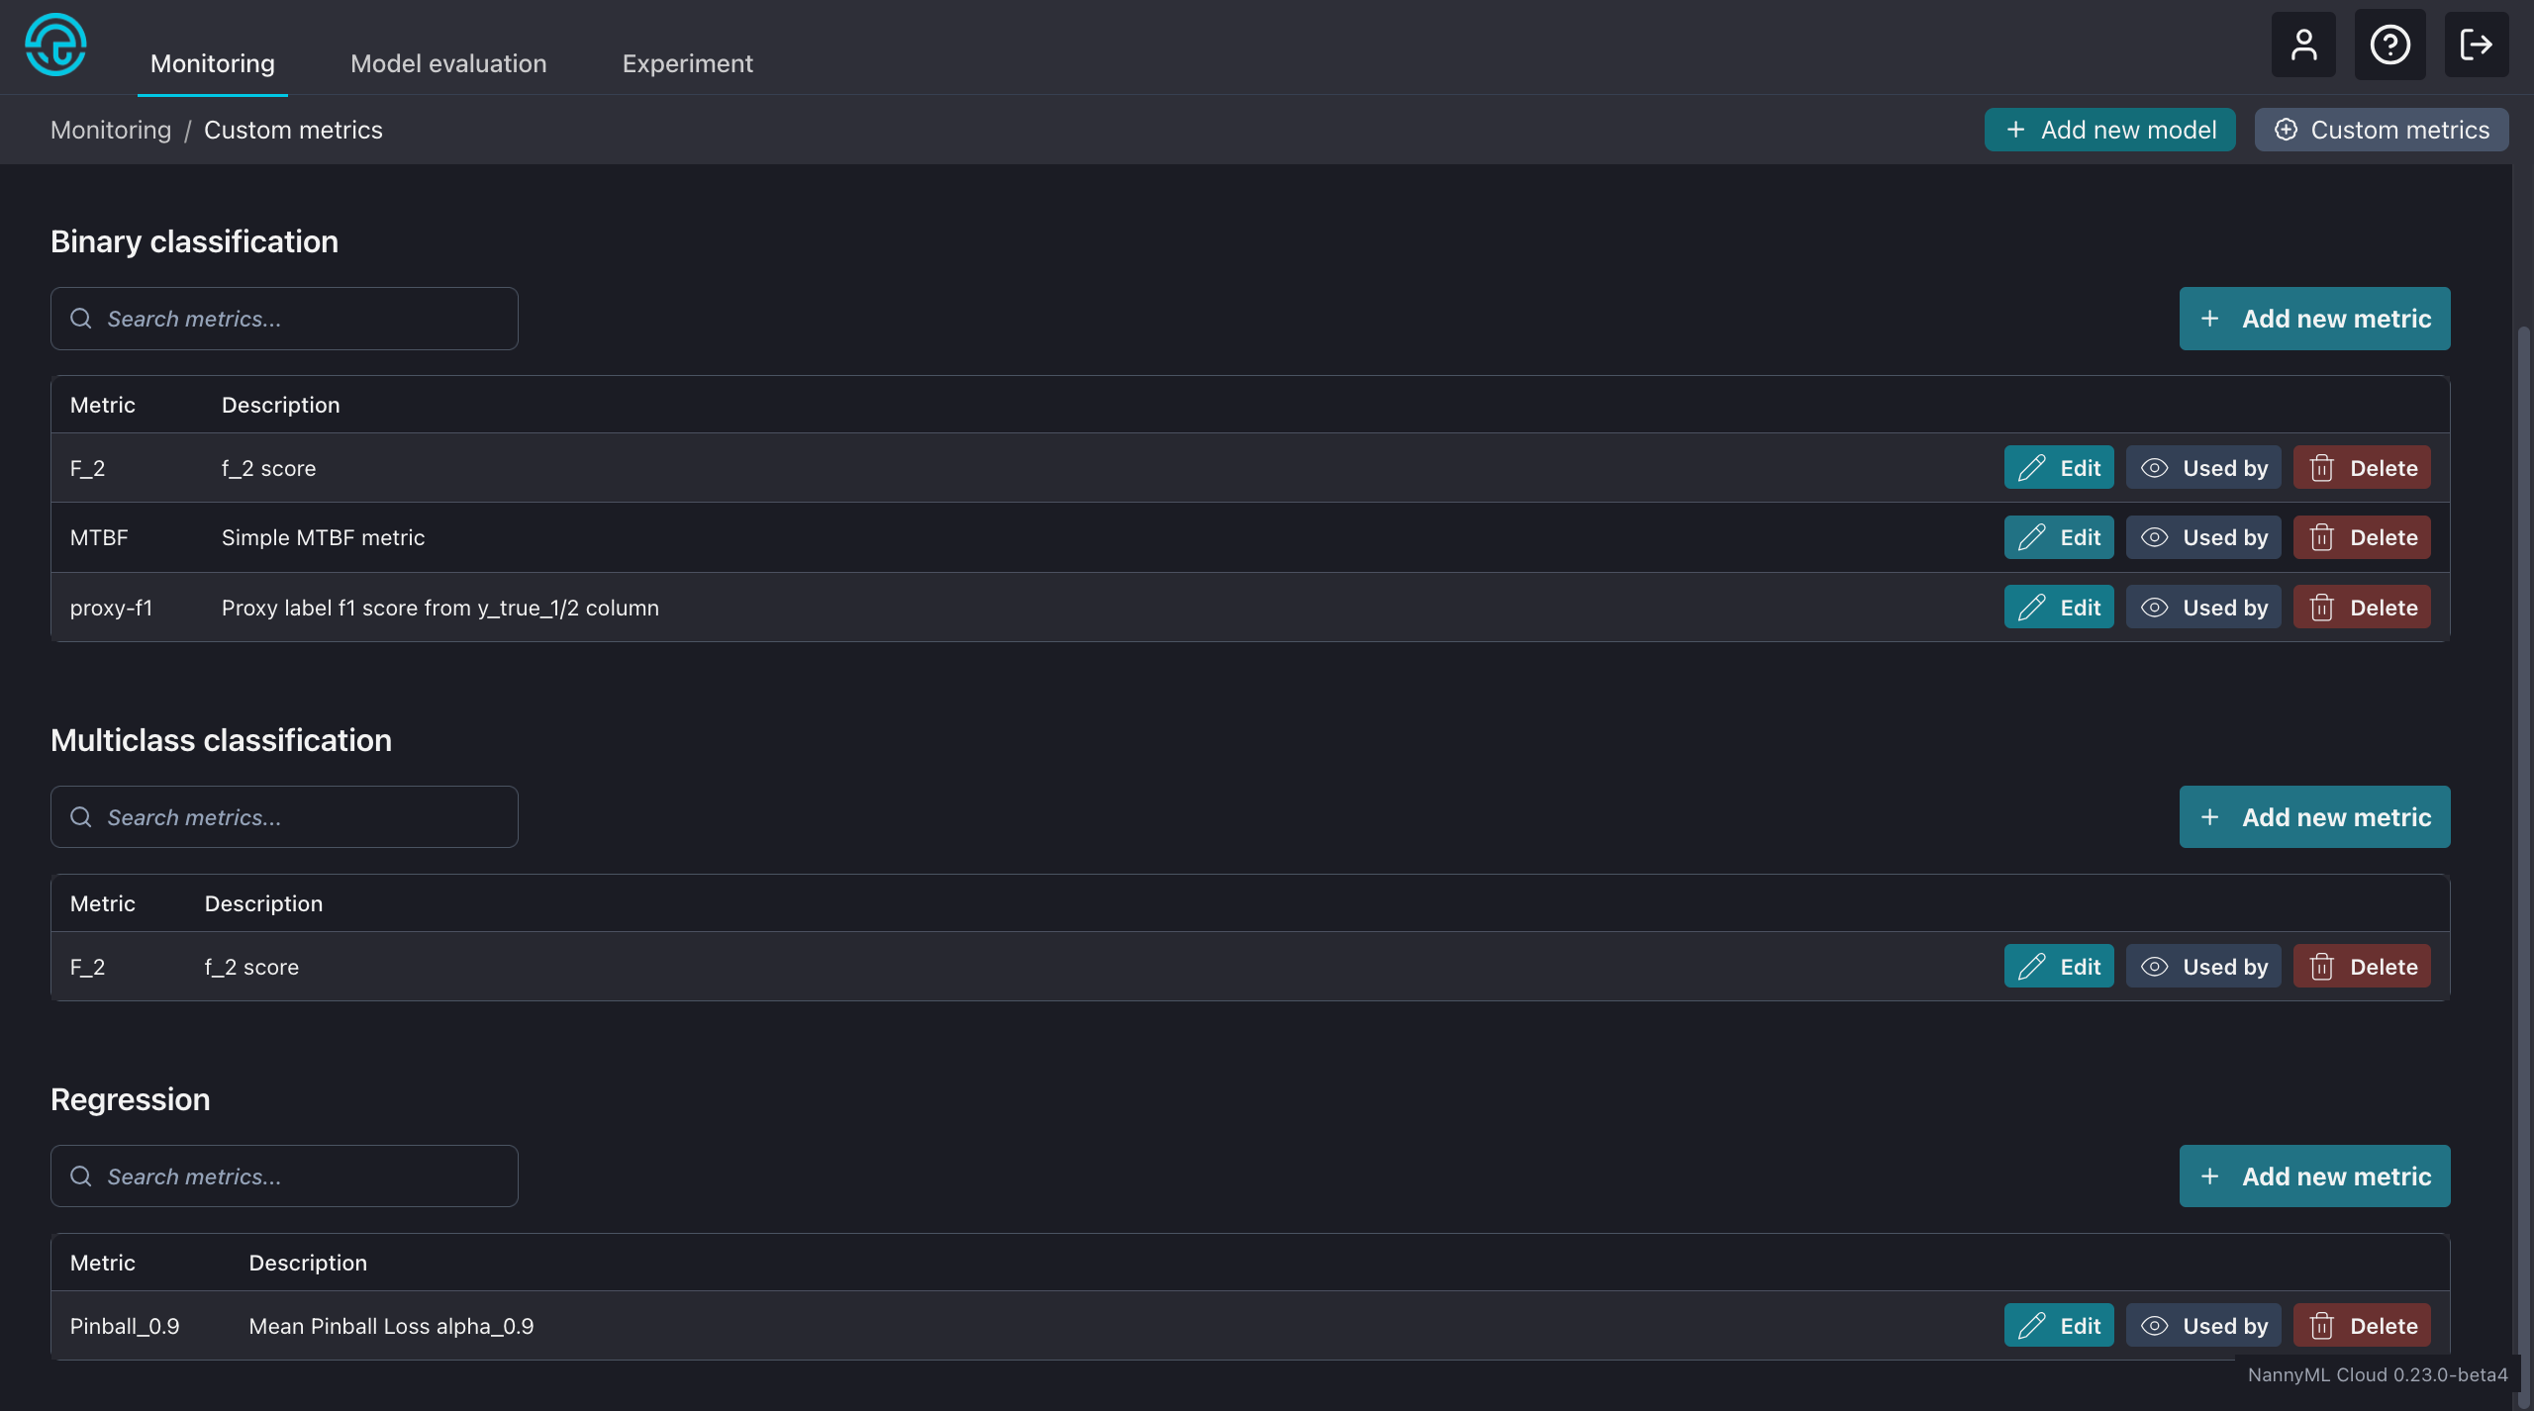2534x1411 pixels.
Task: Switch to the Model evaluation tab
Action: coord(447,62)
